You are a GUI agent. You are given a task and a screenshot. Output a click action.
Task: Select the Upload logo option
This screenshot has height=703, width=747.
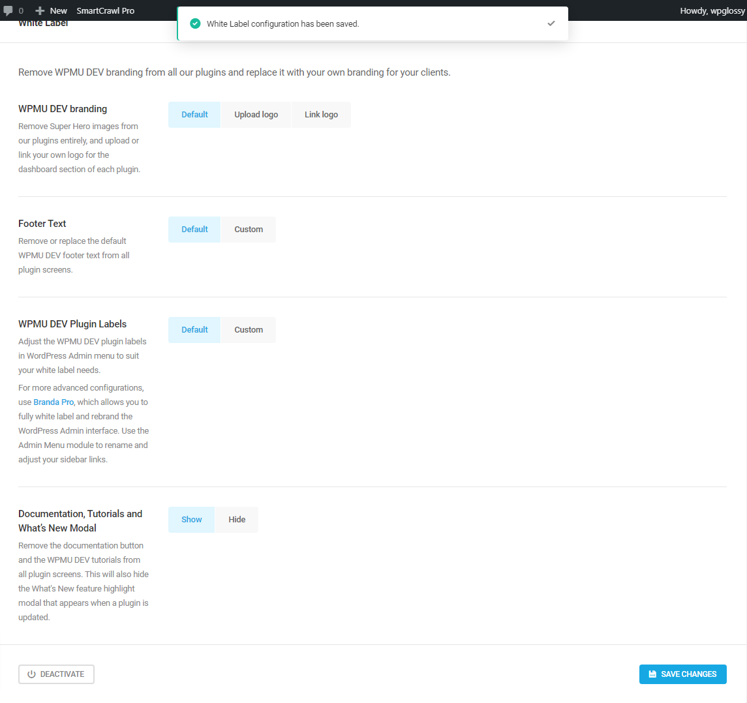[256, 113]
